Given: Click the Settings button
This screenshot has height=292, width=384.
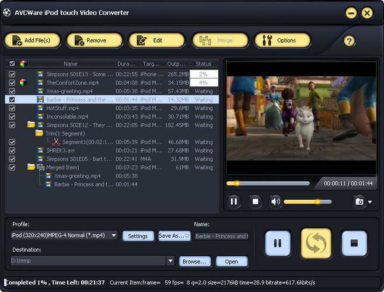Looking at the screenshot, I should [x=138, y=236].
